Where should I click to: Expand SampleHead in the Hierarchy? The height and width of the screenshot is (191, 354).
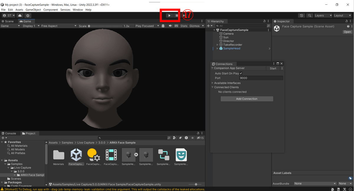(217, 48)
